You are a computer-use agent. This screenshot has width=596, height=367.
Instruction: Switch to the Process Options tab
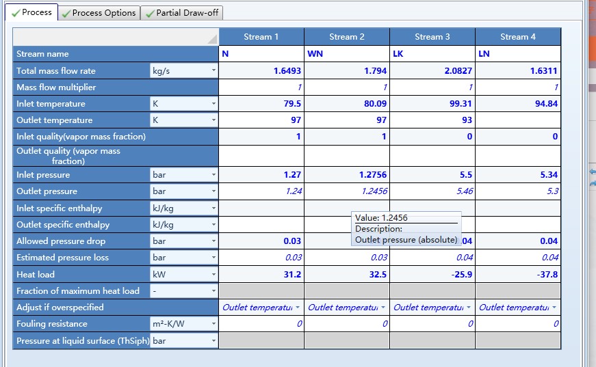99,13
